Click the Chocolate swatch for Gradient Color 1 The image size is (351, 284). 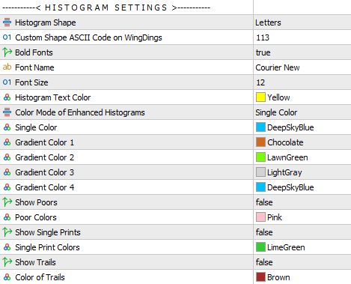click(x=260, y=142)
